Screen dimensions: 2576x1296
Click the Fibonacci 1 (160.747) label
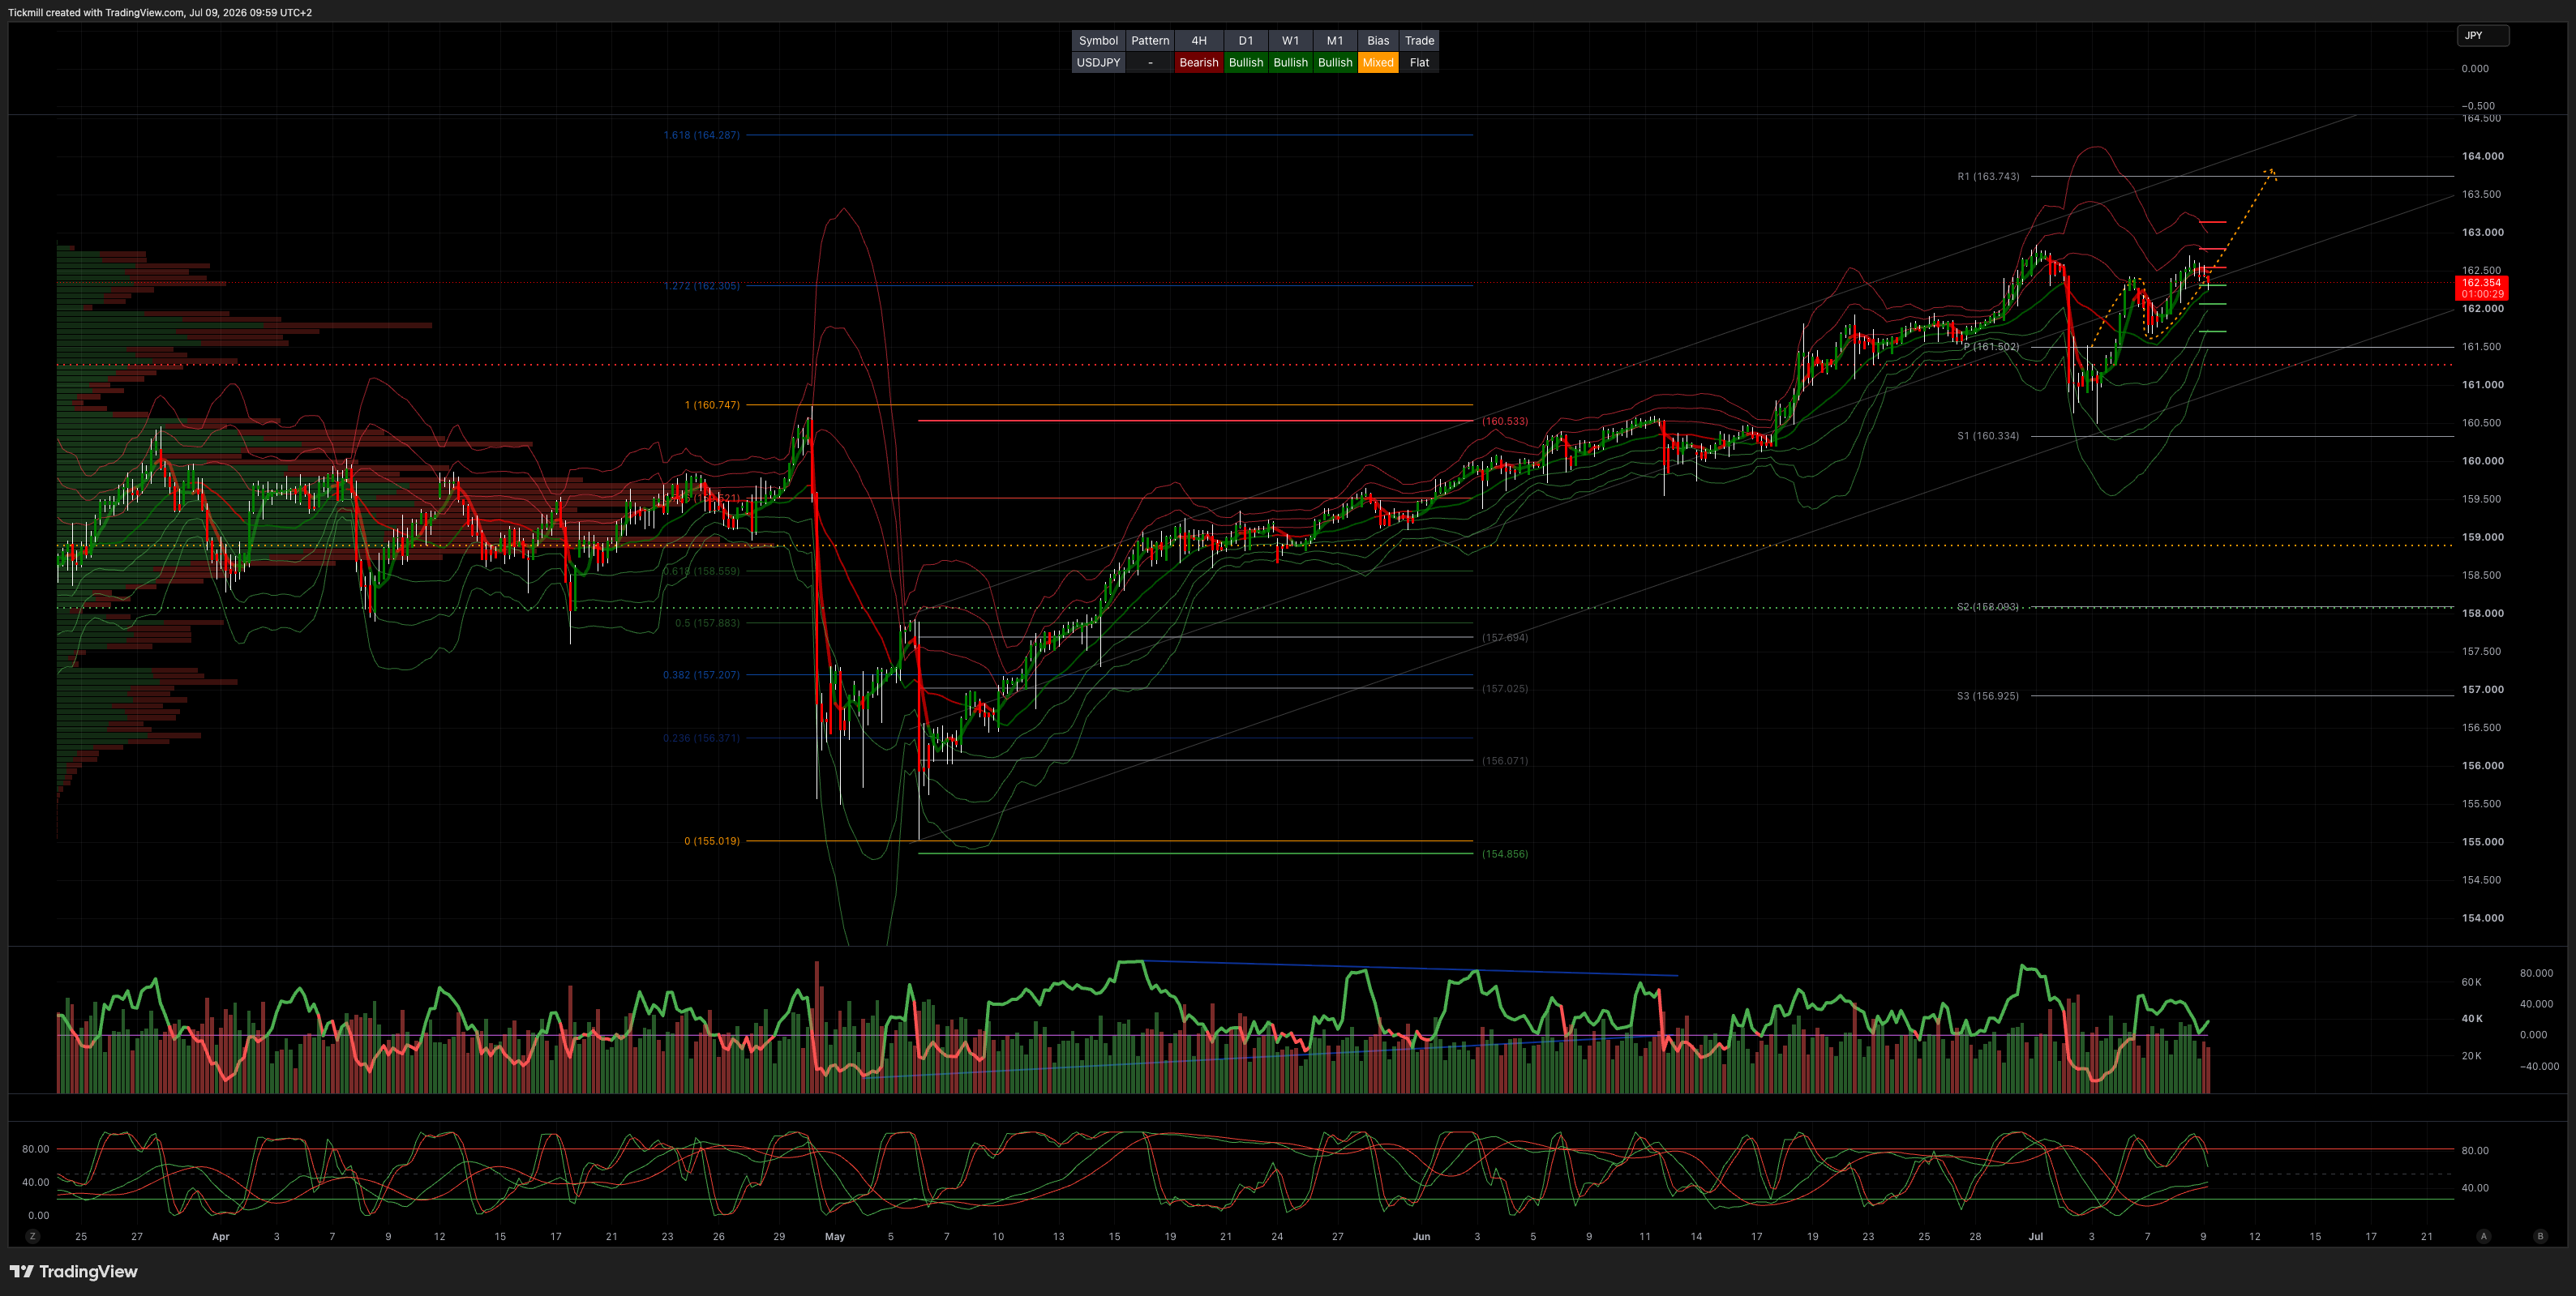[712, 404]
